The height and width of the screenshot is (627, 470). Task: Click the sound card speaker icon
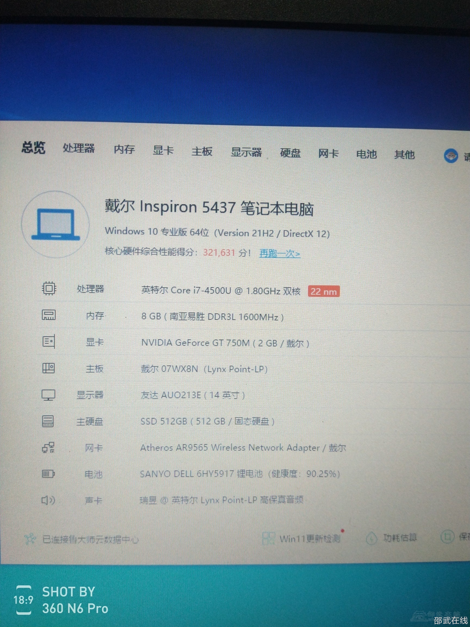tap(48, 500)
